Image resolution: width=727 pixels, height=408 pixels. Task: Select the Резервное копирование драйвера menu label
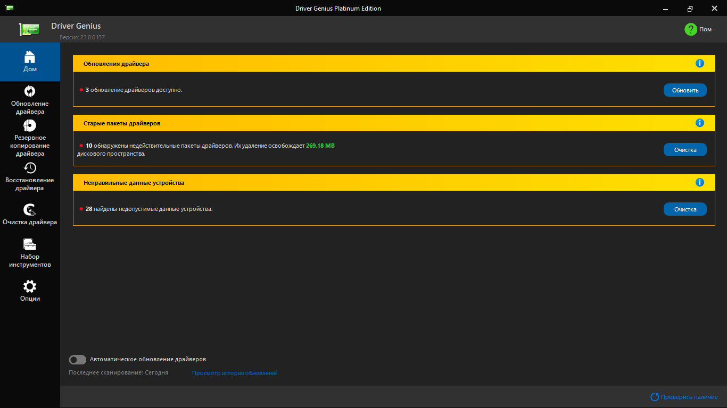30,146
